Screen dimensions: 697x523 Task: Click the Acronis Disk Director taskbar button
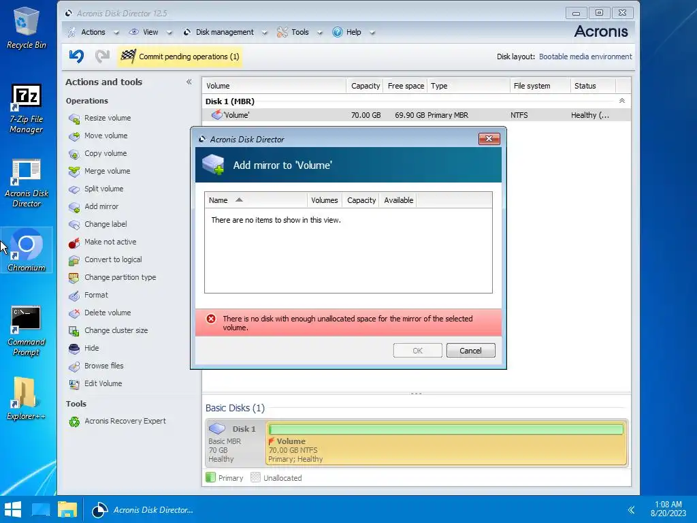click(x=143, y=509)
